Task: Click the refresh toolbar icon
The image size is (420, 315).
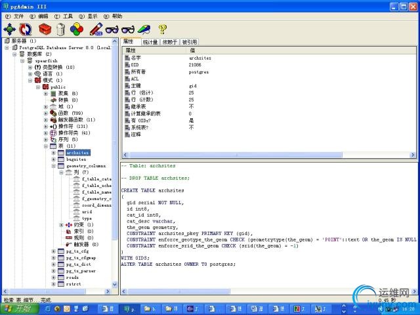Action: click(26, 29)
